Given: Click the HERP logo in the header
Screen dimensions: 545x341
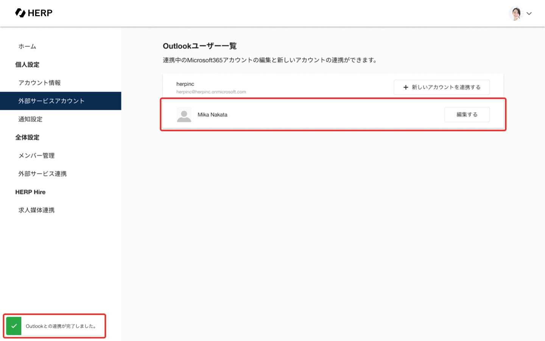Looking at the screenshot, I should (34, 13).
